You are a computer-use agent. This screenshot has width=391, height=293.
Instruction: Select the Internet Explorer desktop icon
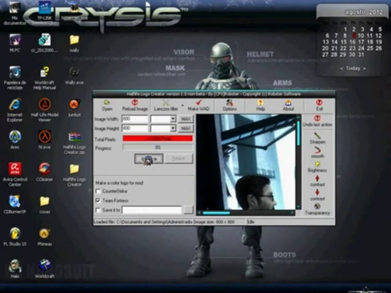(x=15, y=105)
